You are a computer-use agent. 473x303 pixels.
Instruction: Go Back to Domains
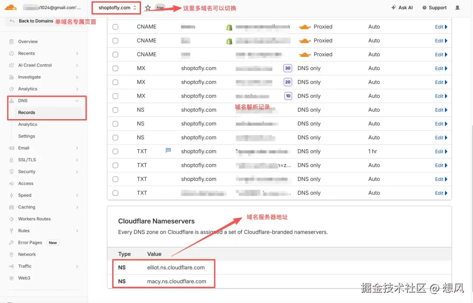pos(32,21)
